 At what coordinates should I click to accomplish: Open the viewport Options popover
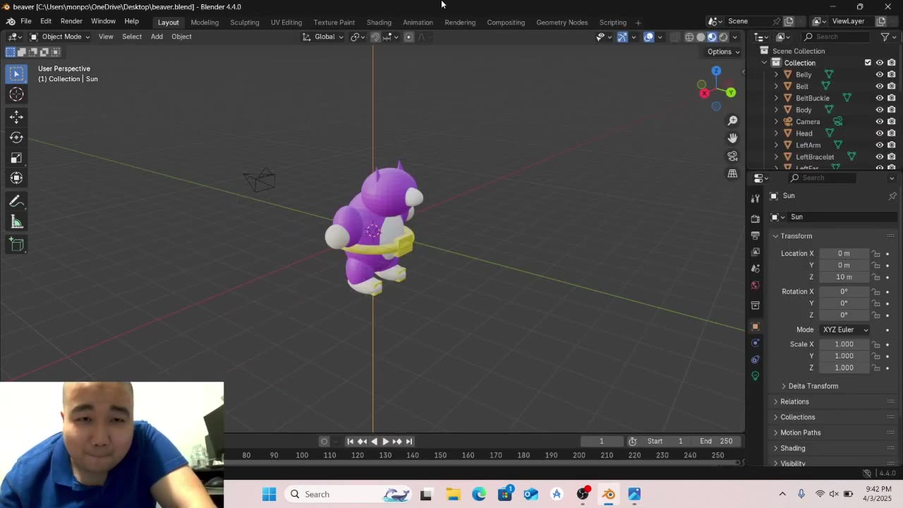[x=724, y=52]
